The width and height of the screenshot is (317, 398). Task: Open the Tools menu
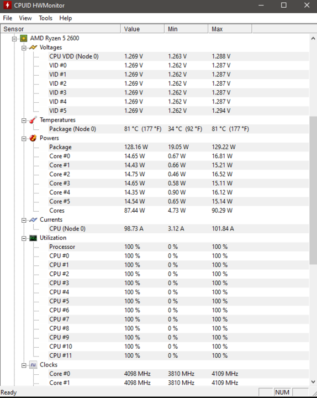click(x=46, y=18)
